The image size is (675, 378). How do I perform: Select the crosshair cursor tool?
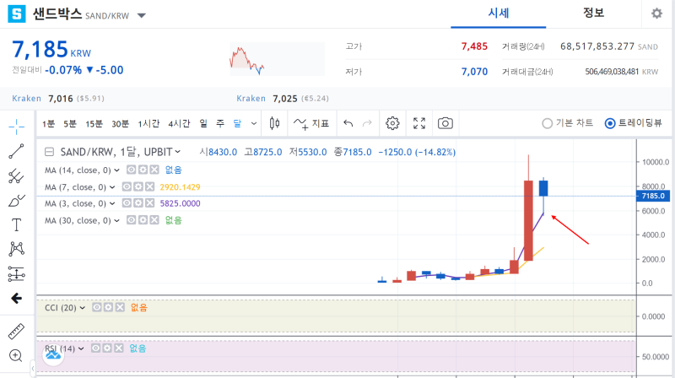tap(16, 127)
